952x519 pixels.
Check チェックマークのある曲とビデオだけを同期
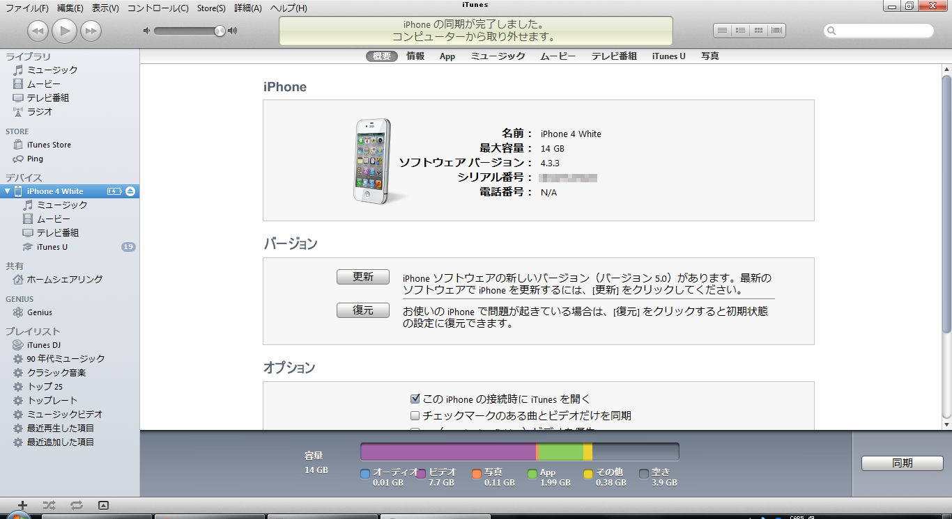tap(415, 416)
